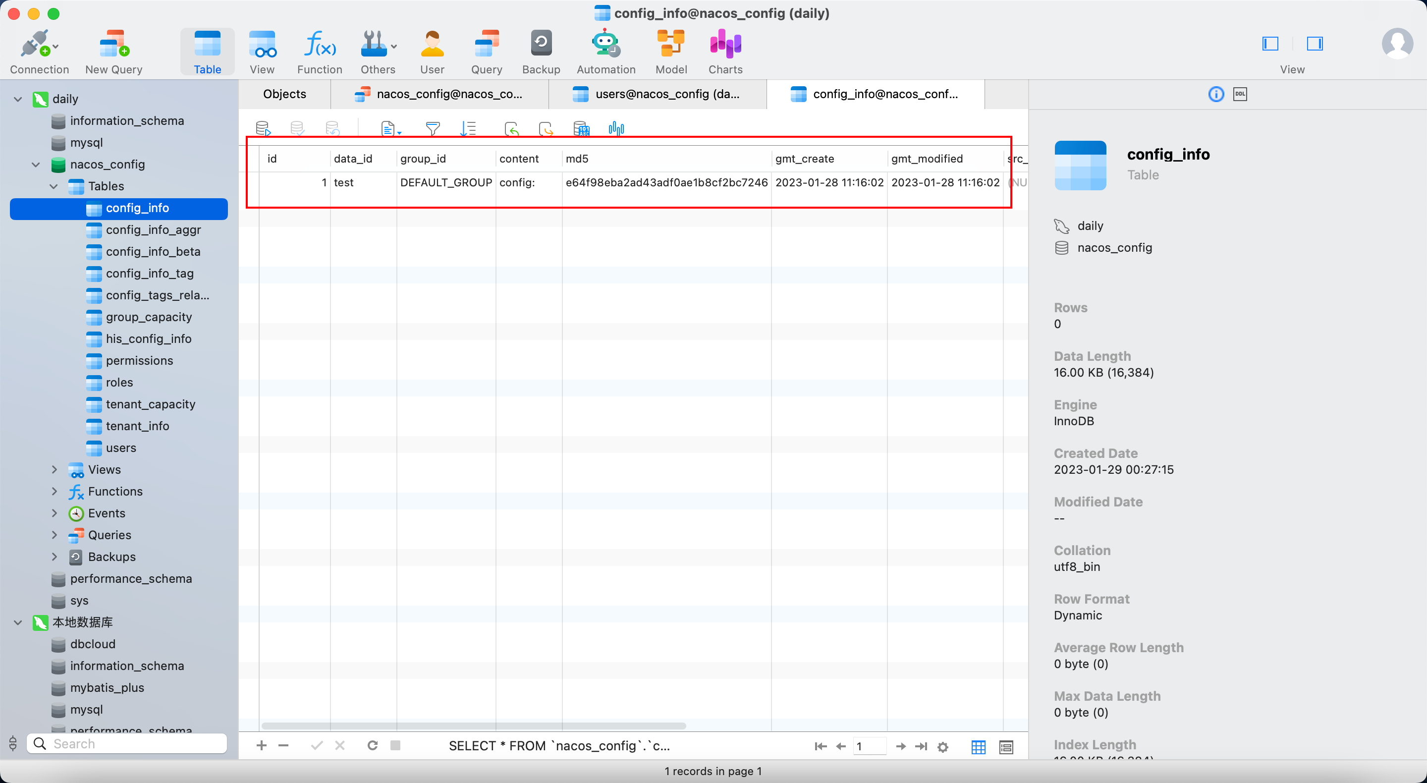Select the Table toolbar button
1427x783 pixels.
207,52
